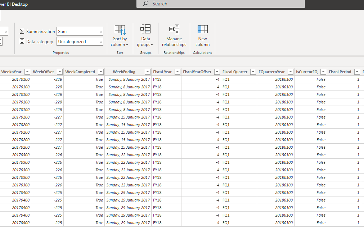Open WeekCompleted column filter dropdown
The height and width of the screenshot is (227, 364).
[101, 72]
